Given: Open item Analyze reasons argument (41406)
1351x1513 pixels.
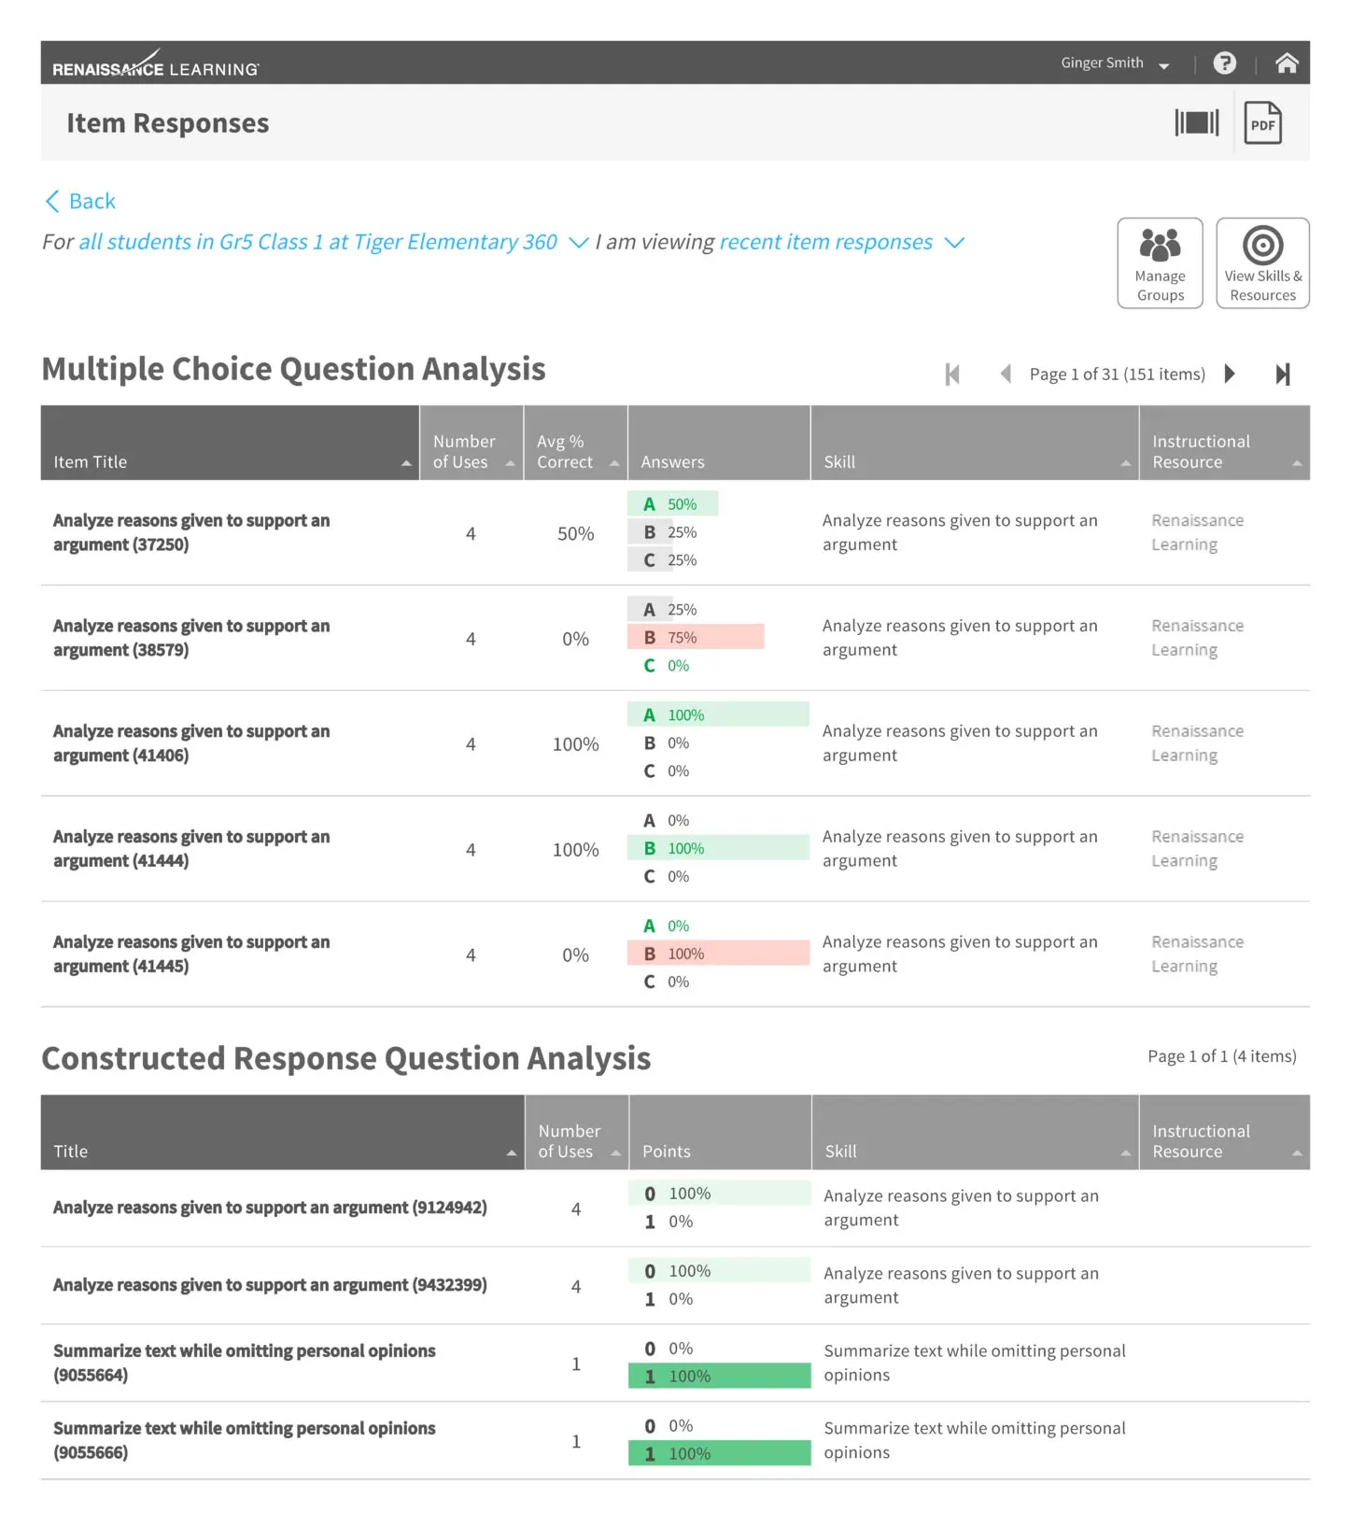Looking at the screenshot, I should pyautogui.click(x=191, y=743).
